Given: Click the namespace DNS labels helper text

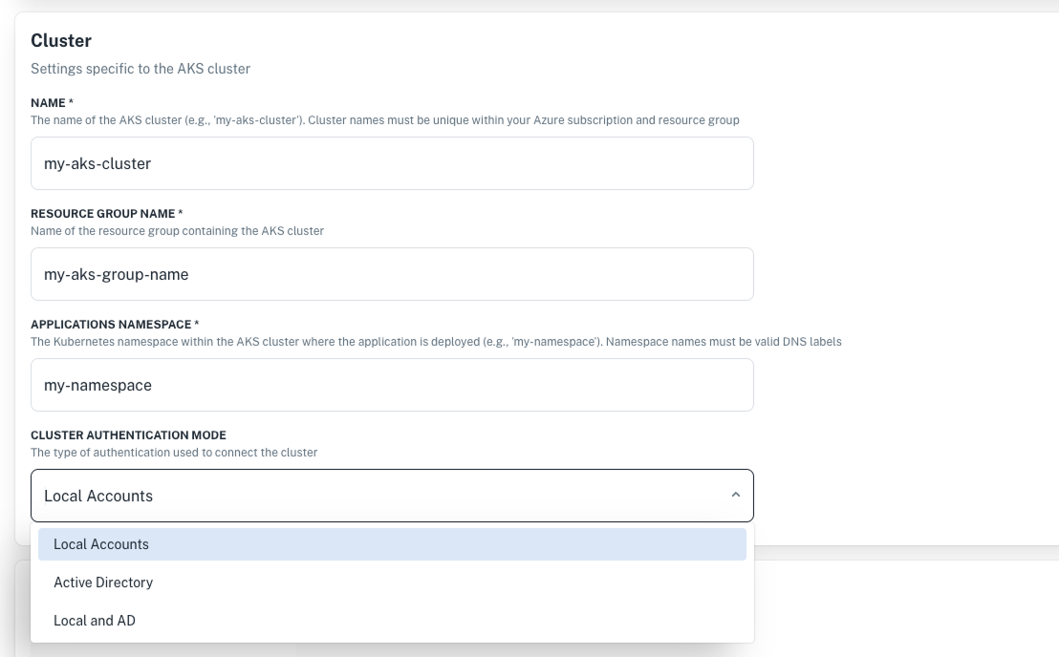Looking at the screenshot, I should coord(436,341).
